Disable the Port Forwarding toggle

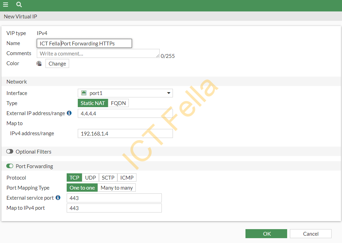click(x=9, y=166)
